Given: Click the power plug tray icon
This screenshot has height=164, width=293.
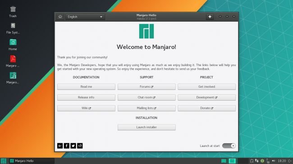Looking at the screenshot, I should coord(268,161).
